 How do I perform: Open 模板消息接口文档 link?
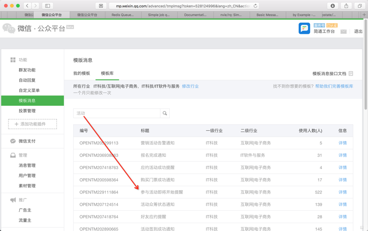(x=329, y=73)
